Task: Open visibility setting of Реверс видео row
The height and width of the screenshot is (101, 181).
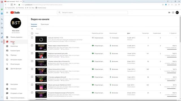Action: (x=98, y=45)
